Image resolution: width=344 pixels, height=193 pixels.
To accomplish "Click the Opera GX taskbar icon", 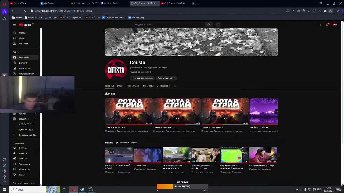I will pyautogui.click(x=74, y=190).
